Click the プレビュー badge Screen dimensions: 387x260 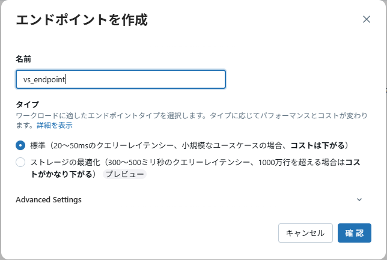(x=124, y=174)
